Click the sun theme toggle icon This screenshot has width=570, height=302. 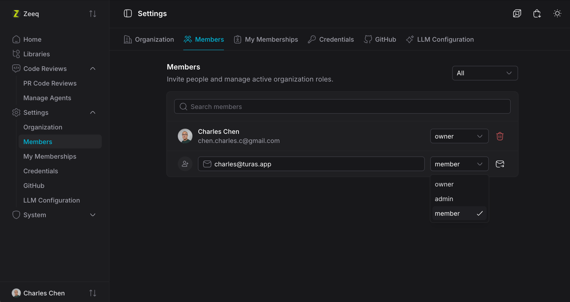tap(557, 14)
